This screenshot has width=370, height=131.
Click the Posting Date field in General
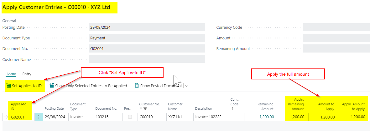coord(147,27)
